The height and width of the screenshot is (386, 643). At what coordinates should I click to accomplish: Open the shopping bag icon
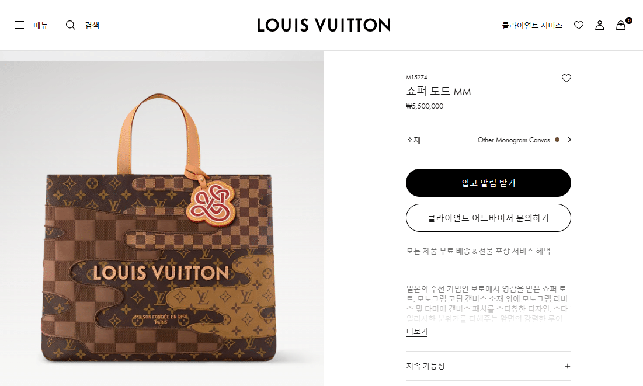621,26
